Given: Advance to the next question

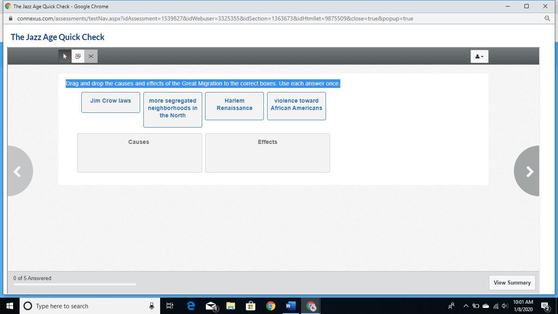Looking at the screenshot, I should click(x=527, y=171).
